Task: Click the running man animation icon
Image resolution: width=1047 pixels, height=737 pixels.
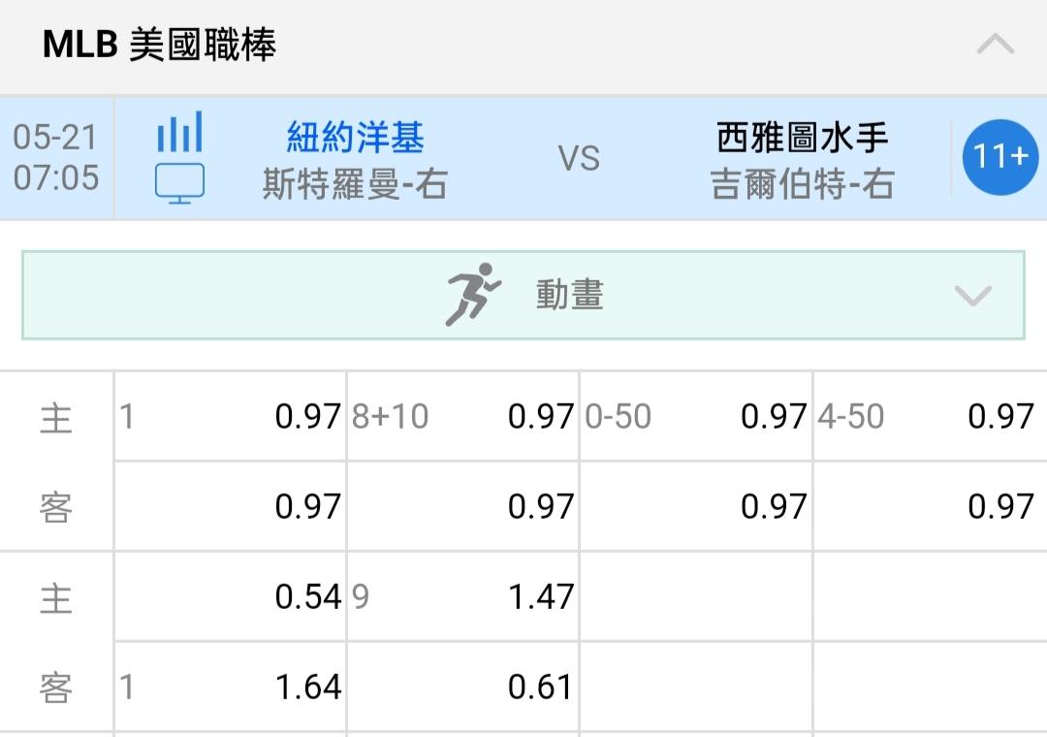Action: (x=473, y=295)
